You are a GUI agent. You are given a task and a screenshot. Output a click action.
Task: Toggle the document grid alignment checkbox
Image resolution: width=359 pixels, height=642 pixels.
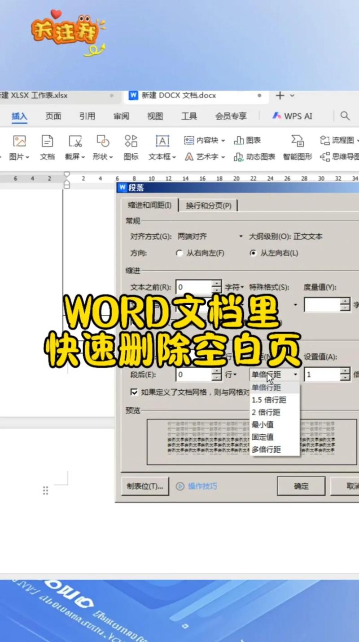(x=134, y=392)
